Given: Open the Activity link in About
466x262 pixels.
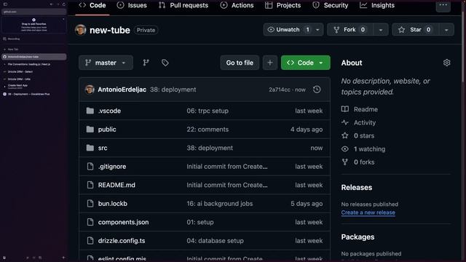Looking at the screenshot, I should click(x=358, y=123).
